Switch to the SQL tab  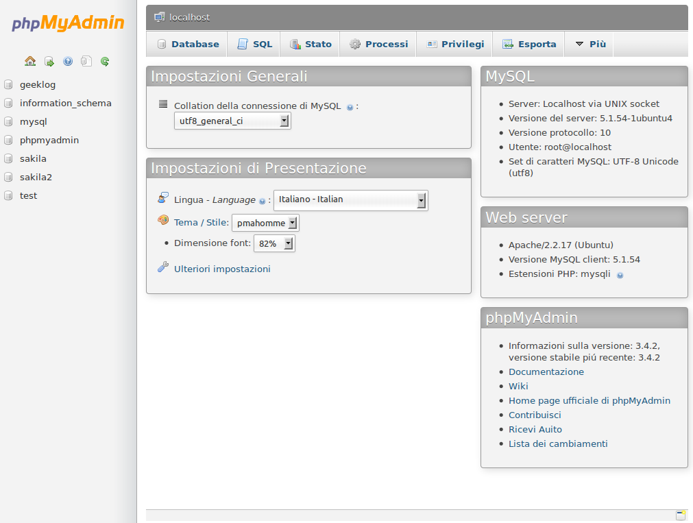[x=254, y=43]
